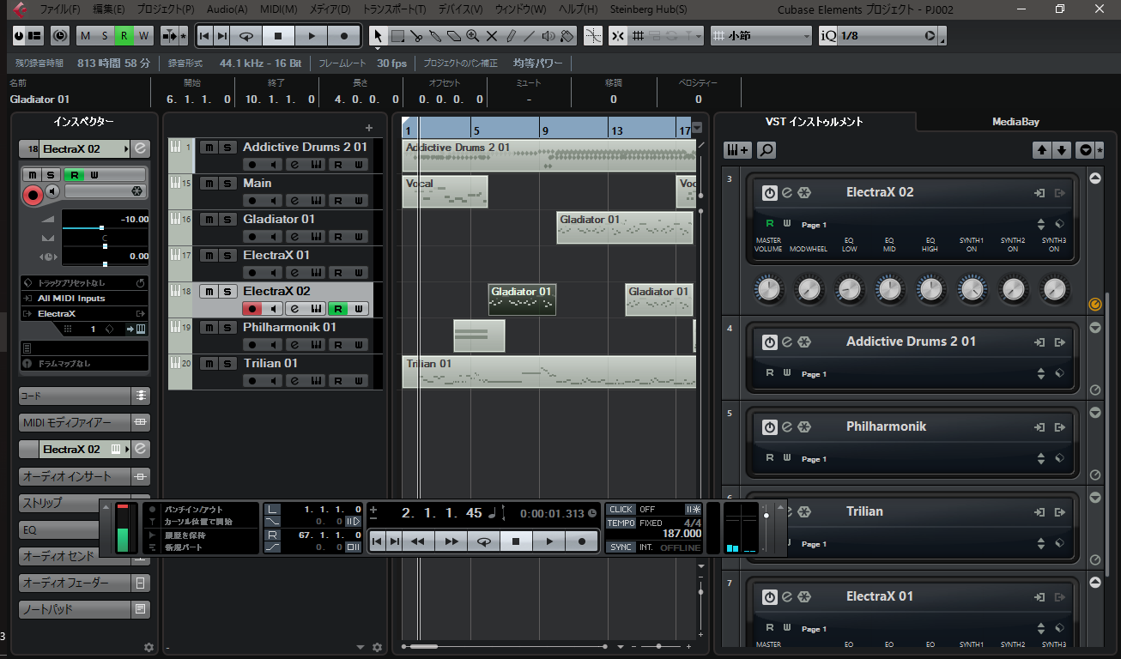Select the Zoom magnifier tool
The image size is (1121, 659).
pyautogui.click(x=473, y=36)
